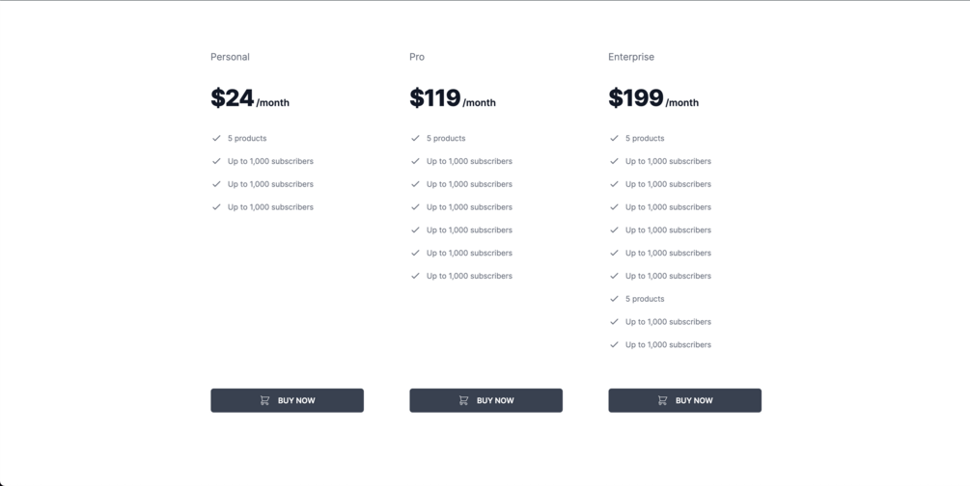Click the $199 /month price
Viewport: 970px width, 486px height.
pyautogui.click(x=653, y=98)
